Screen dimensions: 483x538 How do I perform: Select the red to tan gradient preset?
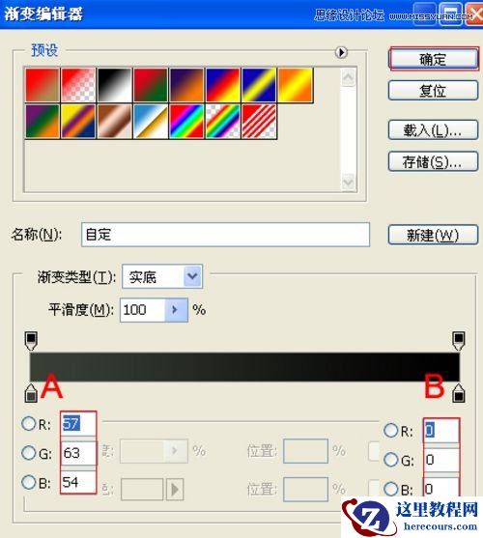click(43, 85)
